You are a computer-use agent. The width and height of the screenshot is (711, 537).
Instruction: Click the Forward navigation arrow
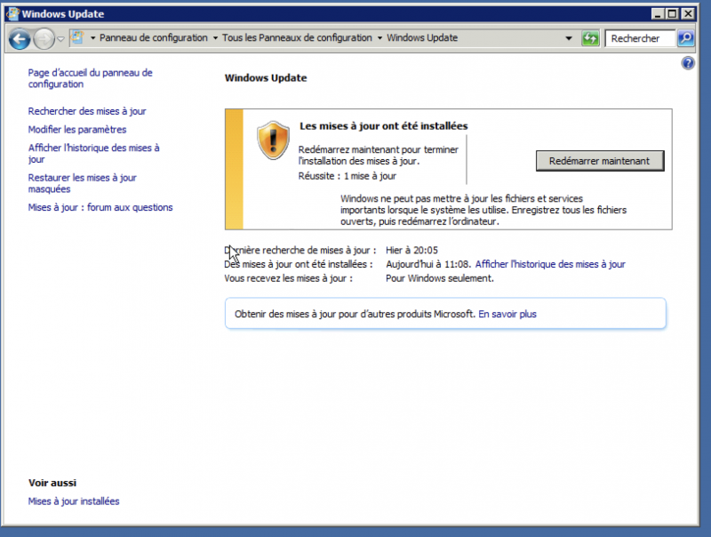click(44, 39)
